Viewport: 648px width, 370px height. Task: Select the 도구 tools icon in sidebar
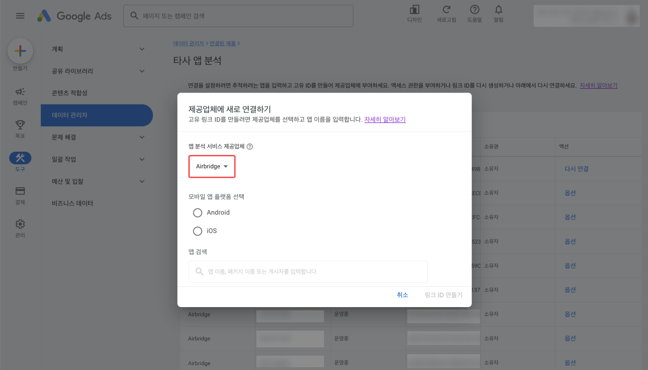click(x=20, y=158)
